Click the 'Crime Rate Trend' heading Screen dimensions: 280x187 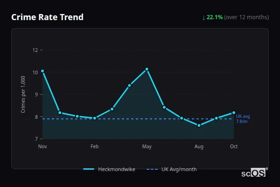47,17
